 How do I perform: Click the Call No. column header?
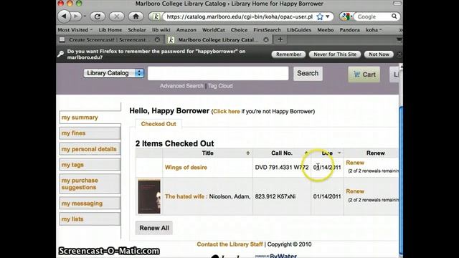282,153
